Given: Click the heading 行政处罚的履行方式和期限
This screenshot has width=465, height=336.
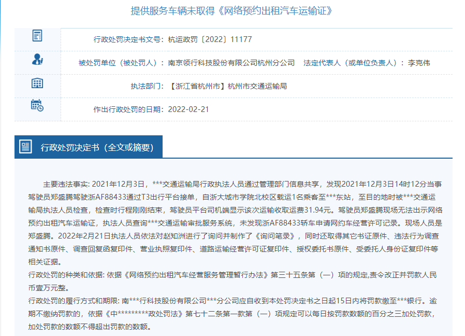Looking at the screenshot, I should pos(73,301).
